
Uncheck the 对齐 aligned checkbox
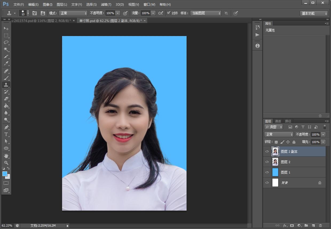(x=168, y=13)
